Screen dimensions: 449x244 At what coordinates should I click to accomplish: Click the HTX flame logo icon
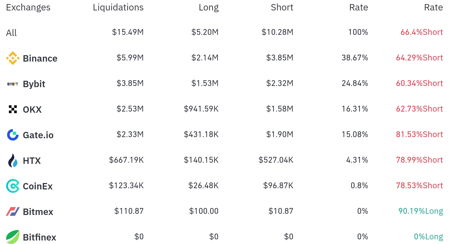pyautogui.click(x=13, y=160)
